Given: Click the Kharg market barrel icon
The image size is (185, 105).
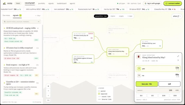Looking at the screenshot, I should [x=139, y=57].
